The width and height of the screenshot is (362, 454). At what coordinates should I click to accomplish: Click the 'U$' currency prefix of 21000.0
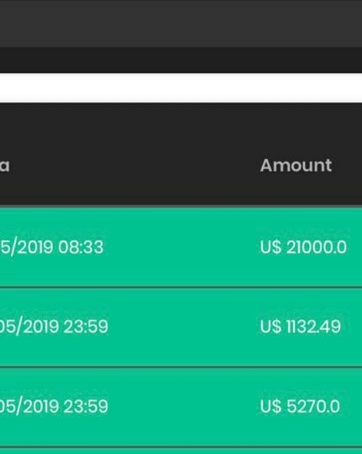(271, 247)
